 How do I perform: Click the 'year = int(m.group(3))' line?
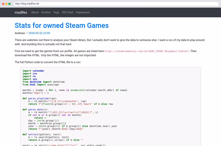pos(73,126)
